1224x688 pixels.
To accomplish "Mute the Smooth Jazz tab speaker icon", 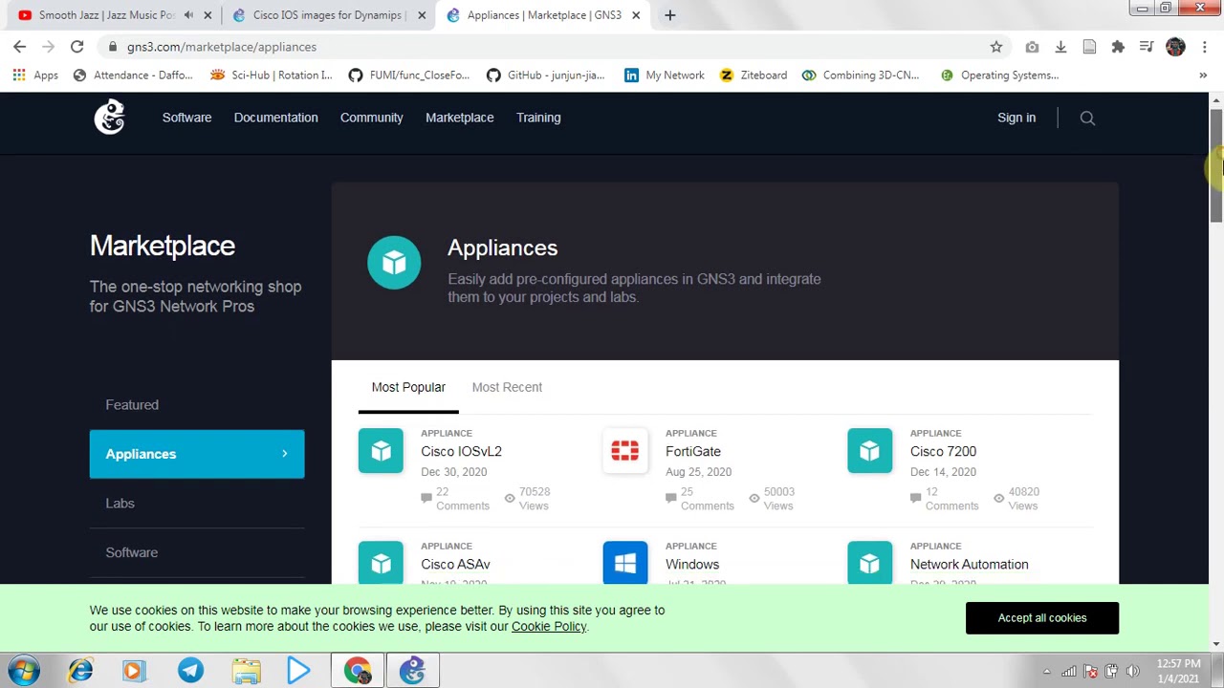I will 188,15.
